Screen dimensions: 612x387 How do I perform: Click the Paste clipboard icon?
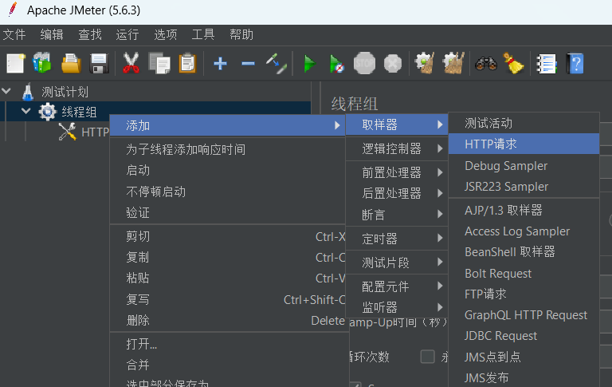point(187,63)
